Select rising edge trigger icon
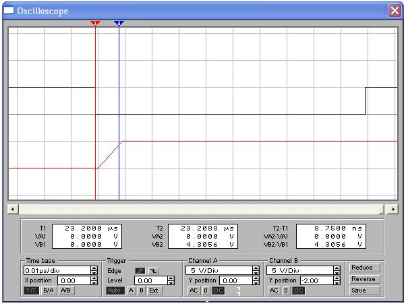The image size is (406, 304). click(x=141, y=270)
